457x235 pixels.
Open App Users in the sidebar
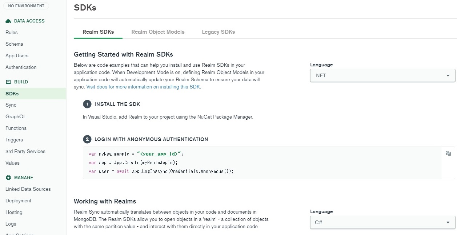coord(17,55)
